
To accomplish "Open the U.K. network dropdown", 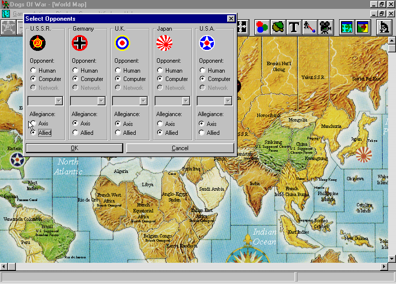I will pyautogui.click(x=144, y=101).
